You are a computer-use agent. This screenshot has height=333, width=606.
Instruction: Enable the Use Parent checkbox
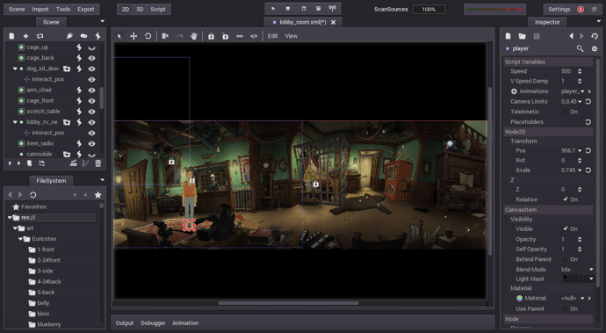click(565, 308)
